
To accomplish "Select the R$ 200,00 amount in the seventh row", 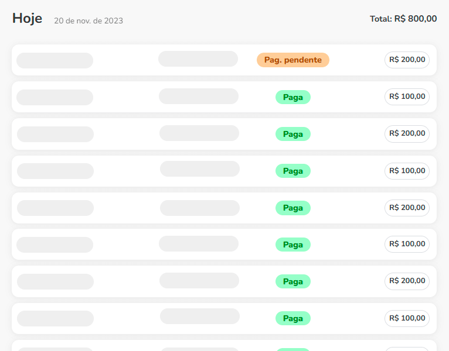I will point(407,281).
